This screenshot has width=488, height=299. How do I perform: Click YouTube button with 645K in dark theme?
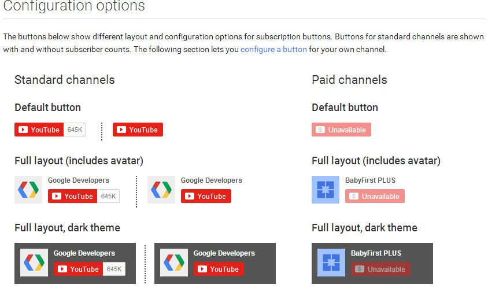pyautogui.click(x=78, y=269)
